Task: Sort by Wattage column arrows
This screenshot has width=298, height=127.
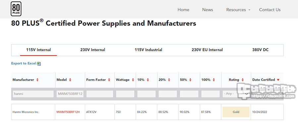Action: tap(133, 80)
